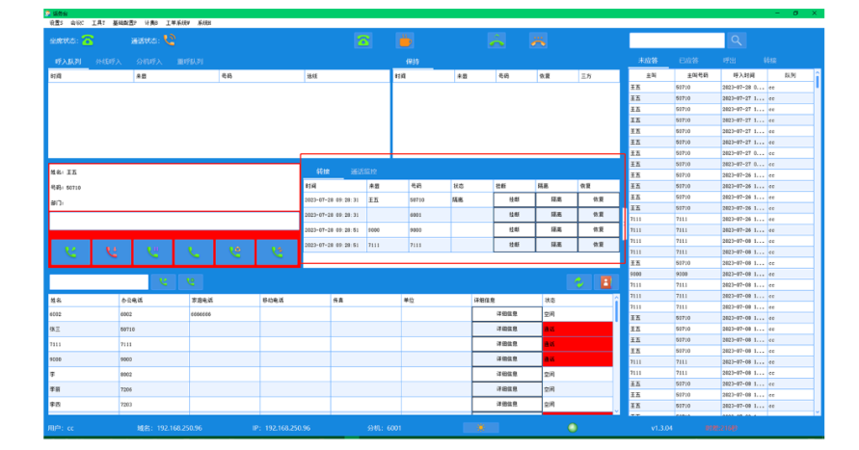Click the red hang-up phone icon in top toolbar
Image resolution: width=859 pixels, height=450 pixels.
tap(538, 40)
